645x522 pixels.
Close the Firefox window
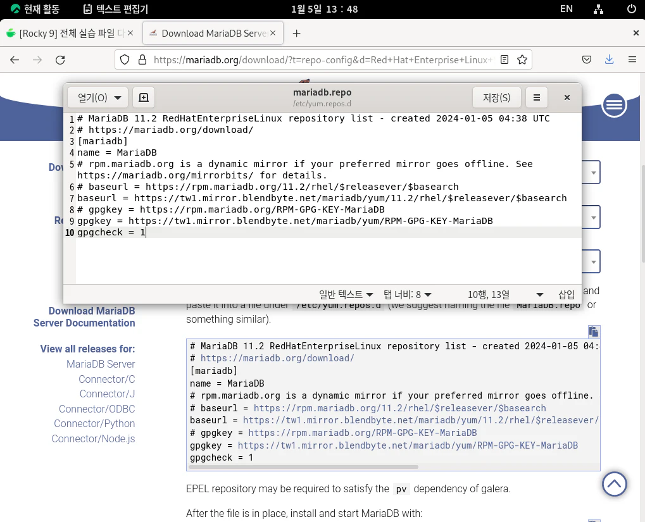(636, 33)
